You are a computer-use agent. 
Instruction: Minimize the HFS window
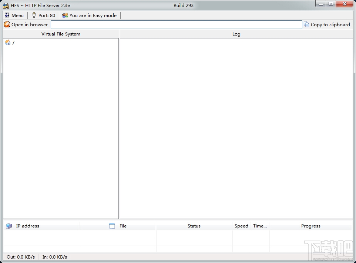click(x=321, y=4)
